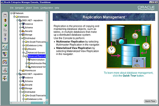The width and height of the screenshot is (159, 106).
Task: Click the Streams icon under DBS1.NET
Action: [26, 49]
